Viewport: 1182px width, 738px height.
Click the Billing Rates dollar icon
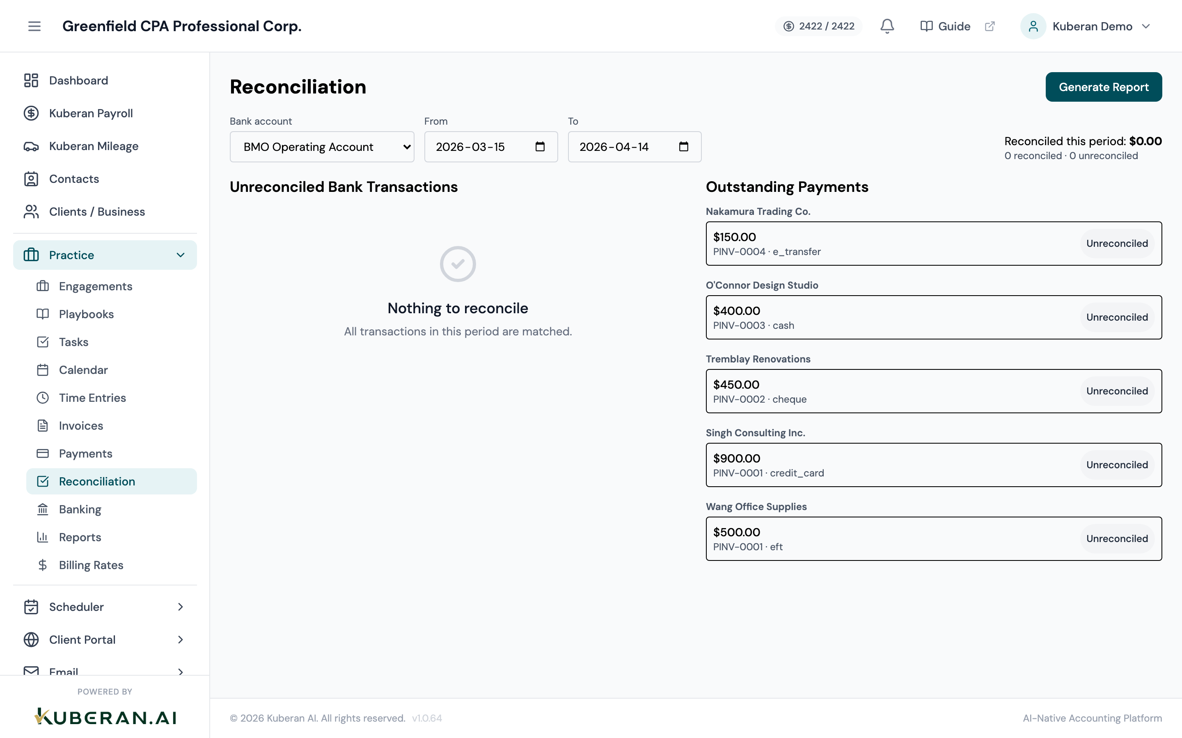click(43, 565)
